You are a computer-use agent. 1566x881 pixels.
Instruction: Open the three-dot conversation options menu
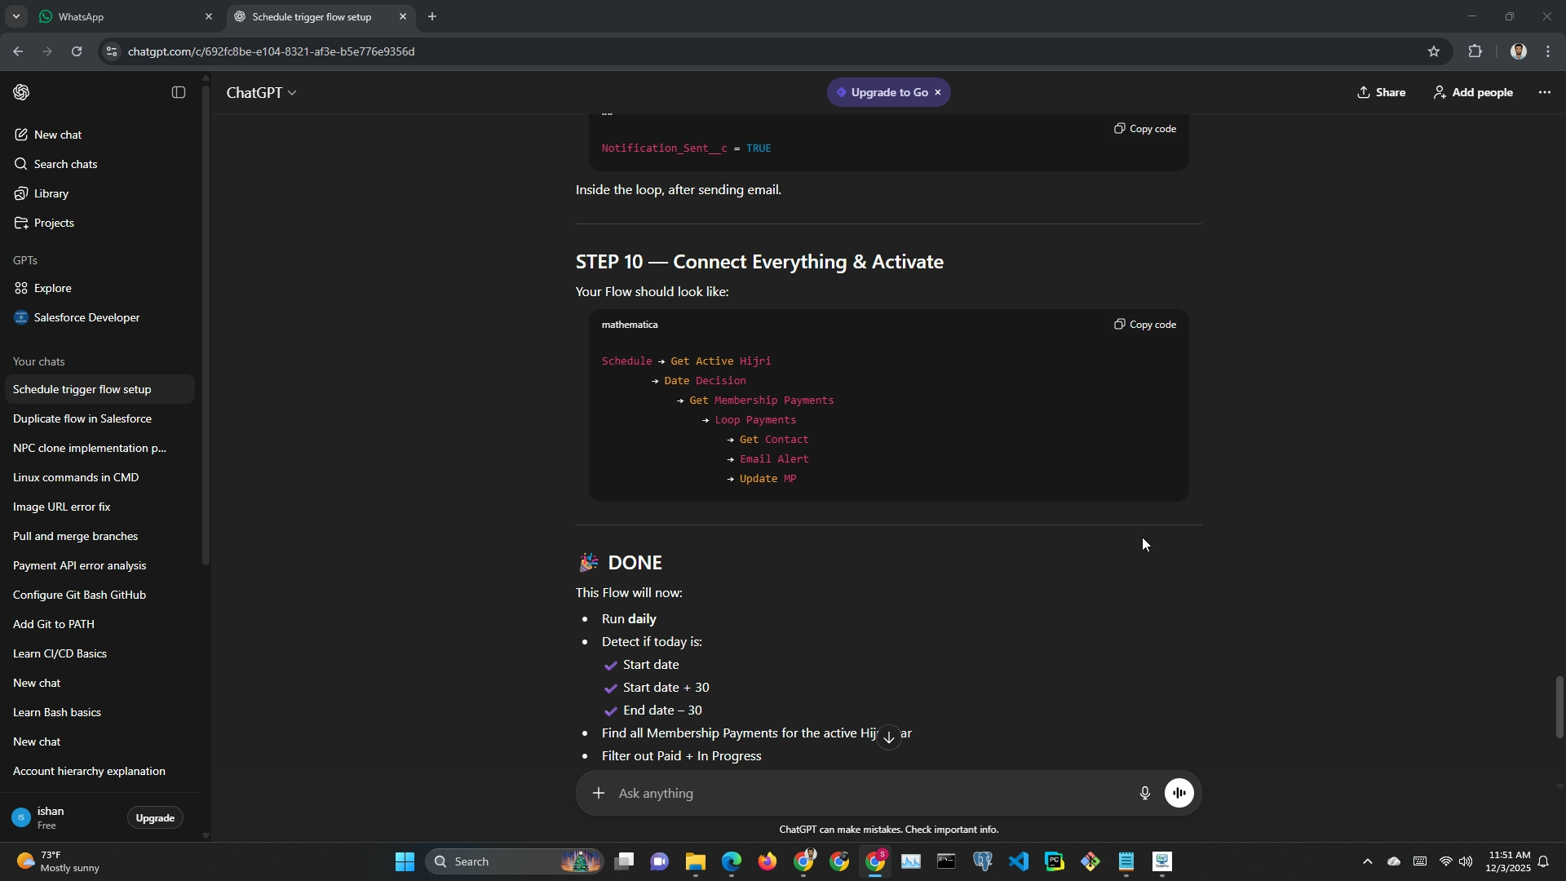click(1545, 92)
